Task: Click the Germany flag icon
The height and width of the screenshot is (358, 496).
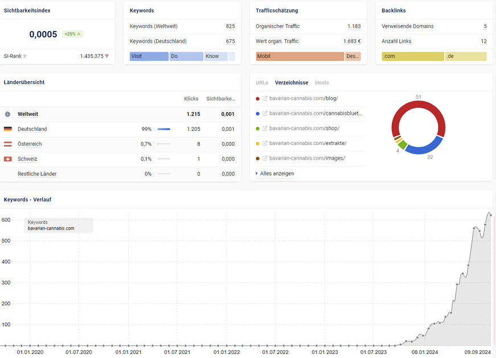Action: [8, 130]
